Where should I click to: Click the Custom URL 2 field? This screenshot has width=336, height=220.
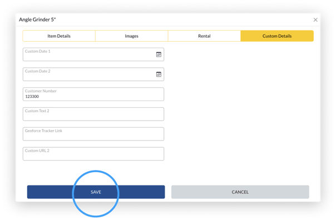(x=93, y=154)
